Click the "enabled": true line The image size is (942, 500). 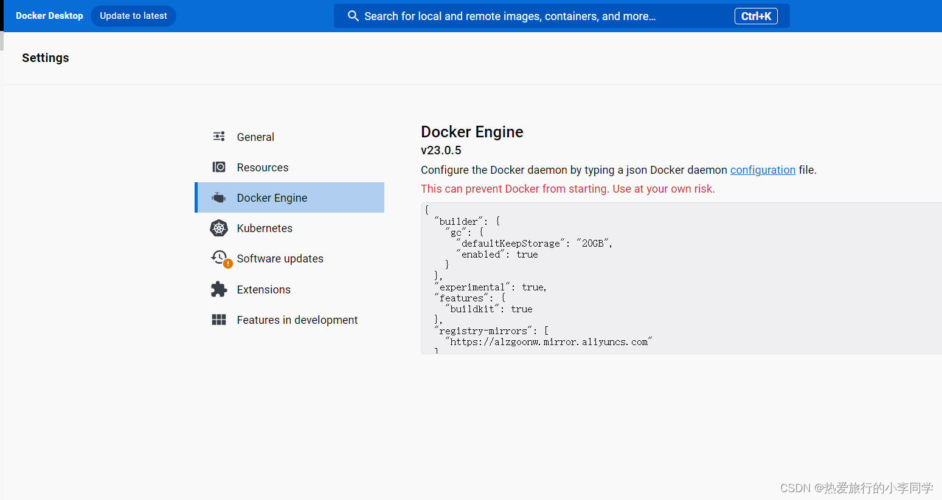tap(497, 254)
